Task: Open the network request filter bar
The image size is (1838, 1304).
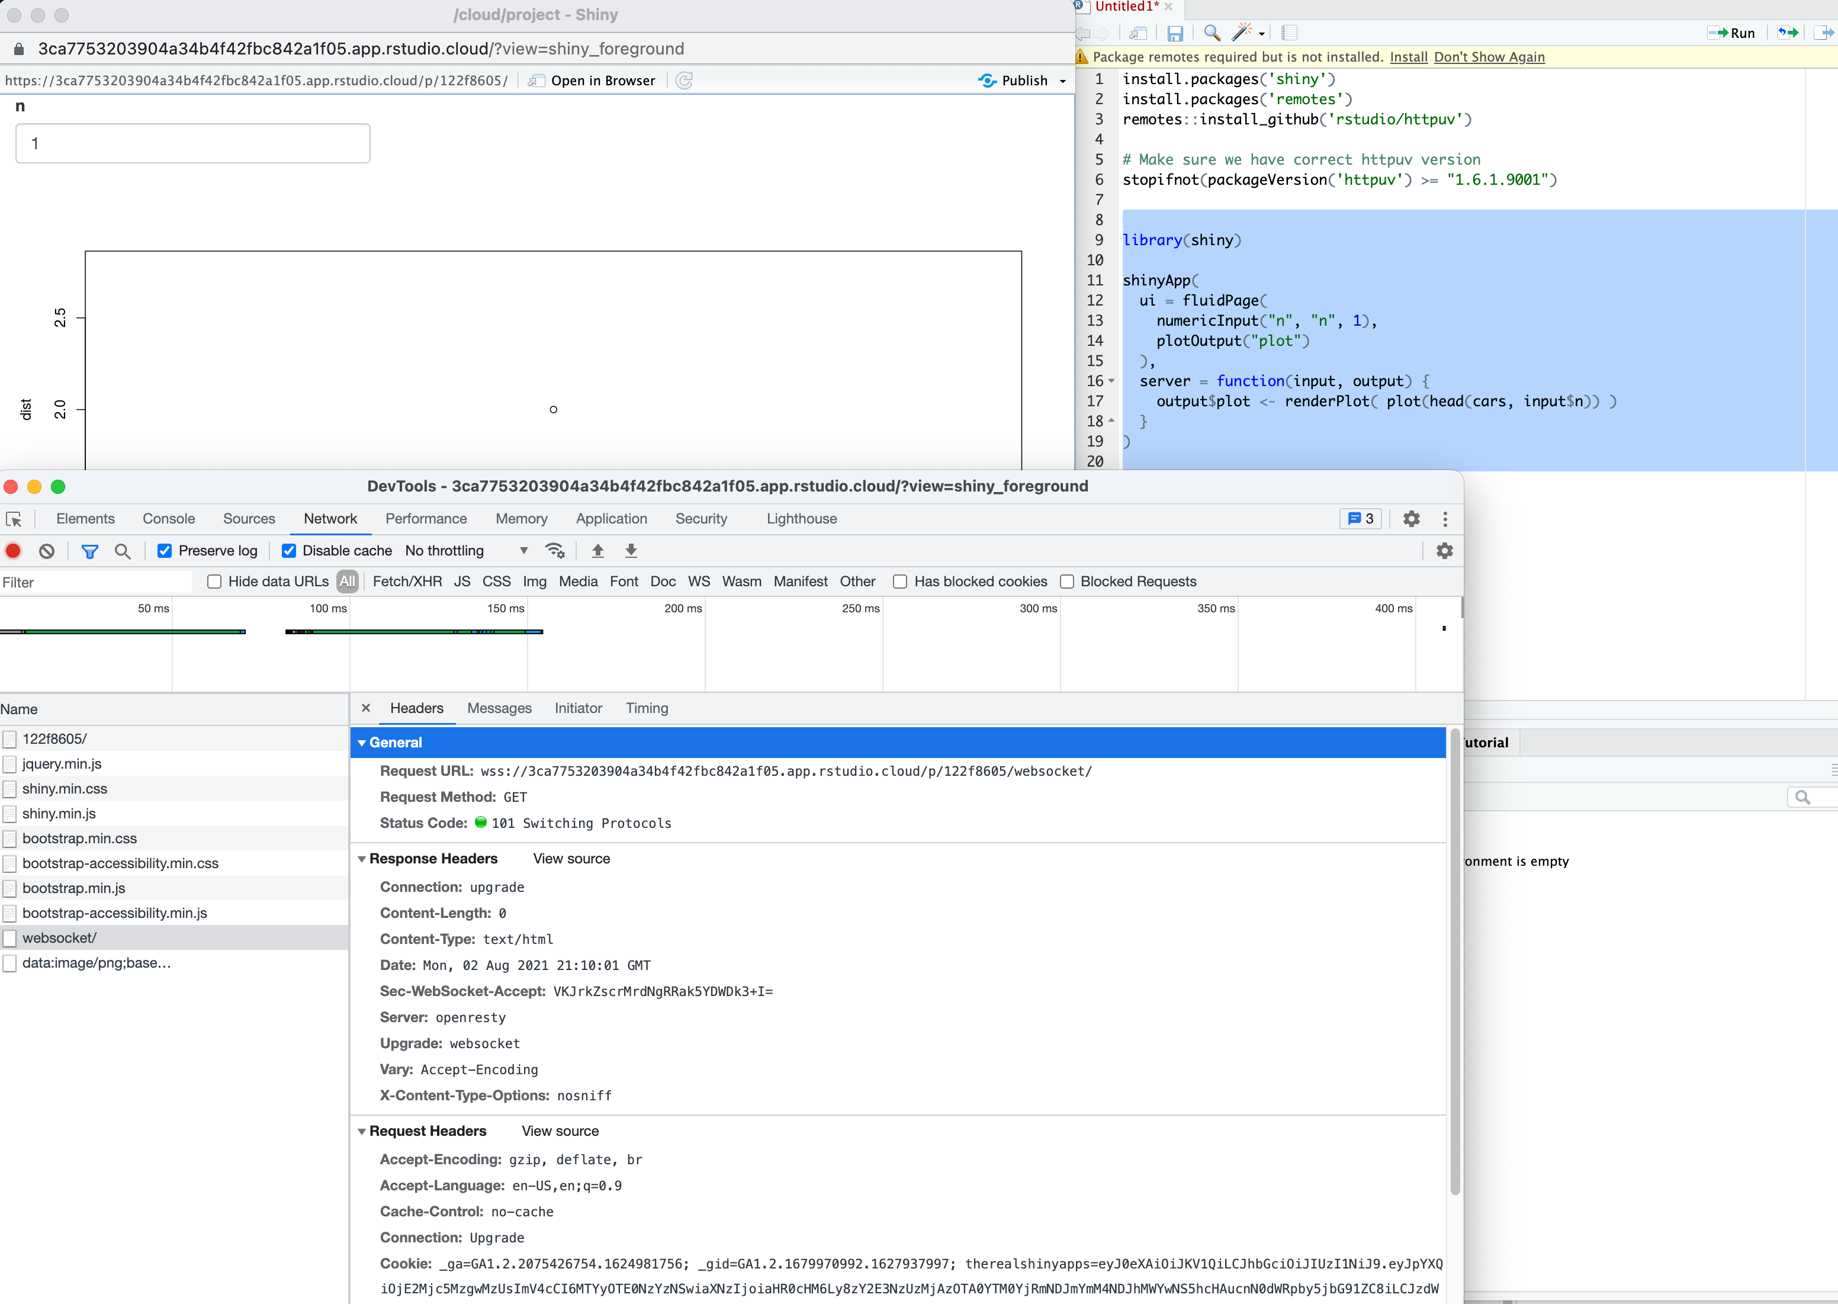Action: click(90, 551)
